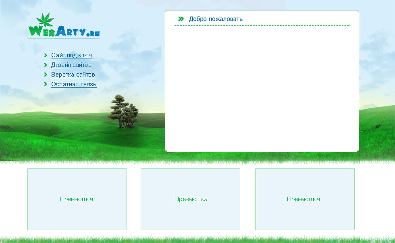Click the "Добро пожаловать" heading
Viewport: 395px width, 243px height.
click(x=216, y=19)
